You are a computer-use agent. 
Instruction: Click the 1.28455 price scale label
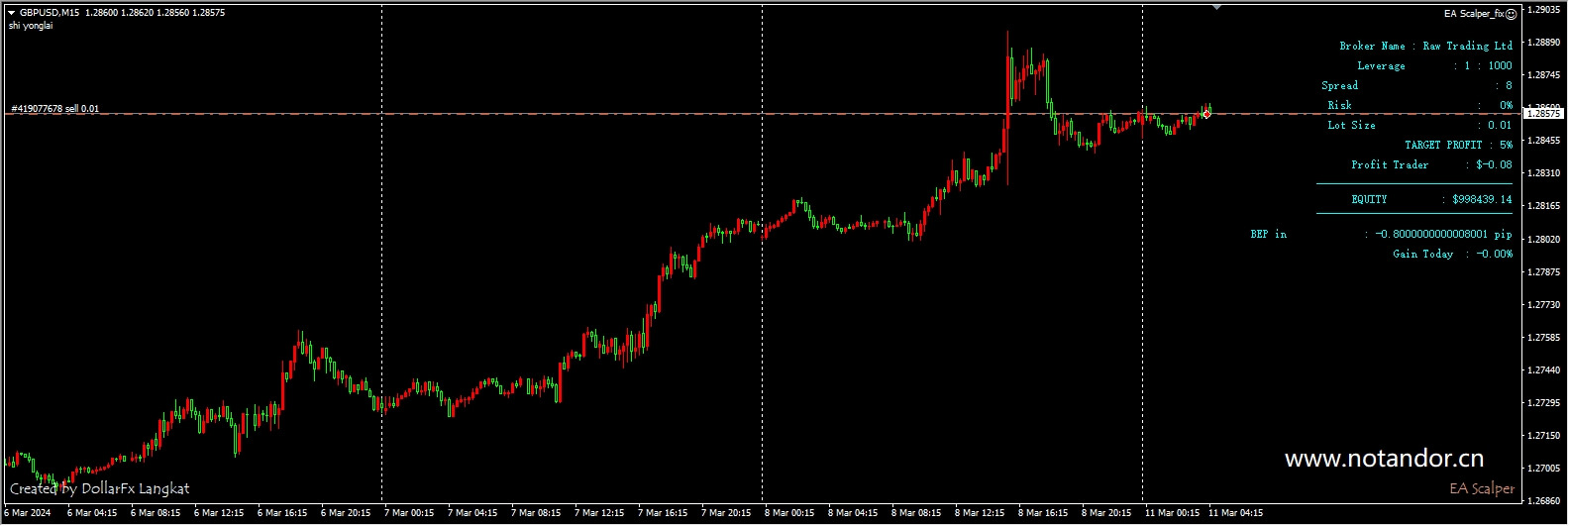pyautogui.click(x=1545, y=140)
